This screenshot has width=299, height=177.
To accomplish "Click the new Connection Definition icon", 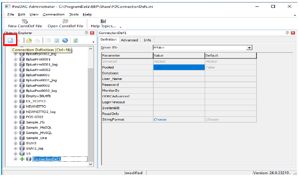I will click(10, 40).
